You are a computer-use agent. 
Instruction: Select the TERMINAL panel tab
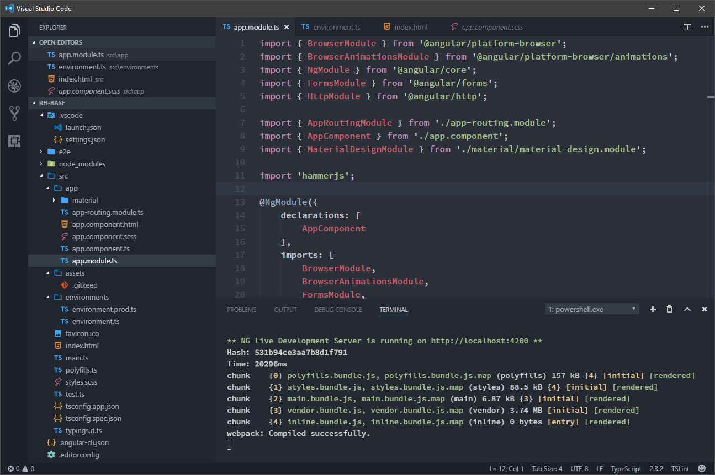coord(394,310)
